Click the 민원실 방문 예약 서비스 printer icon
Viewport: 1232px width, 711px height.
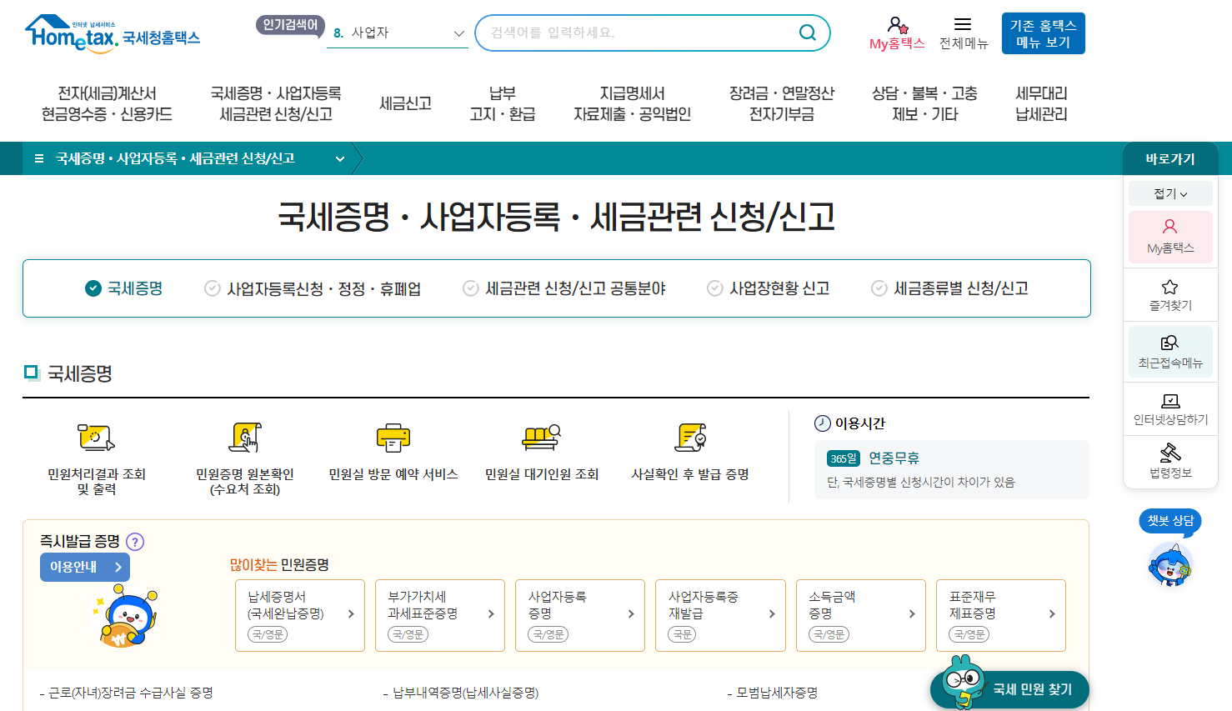(391, 437)
